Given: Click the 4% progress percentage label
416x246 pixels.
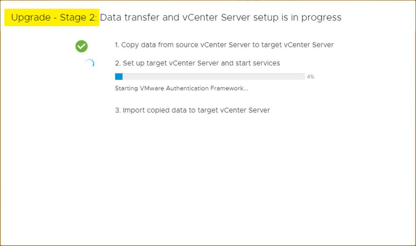Looking at the screenshot, I should pyautogui.click(x=310, y=76).
